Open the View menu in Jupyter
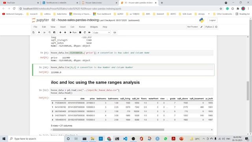 [x=53, y=27]
